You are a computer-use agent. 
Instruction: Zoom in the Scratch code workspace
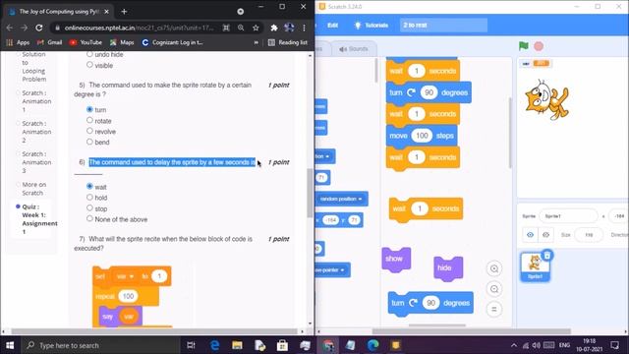[x=494, y=268]
